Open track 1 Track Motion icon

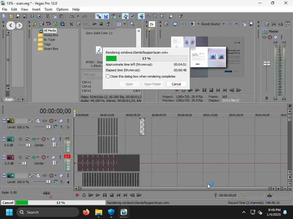click(37, 121)
